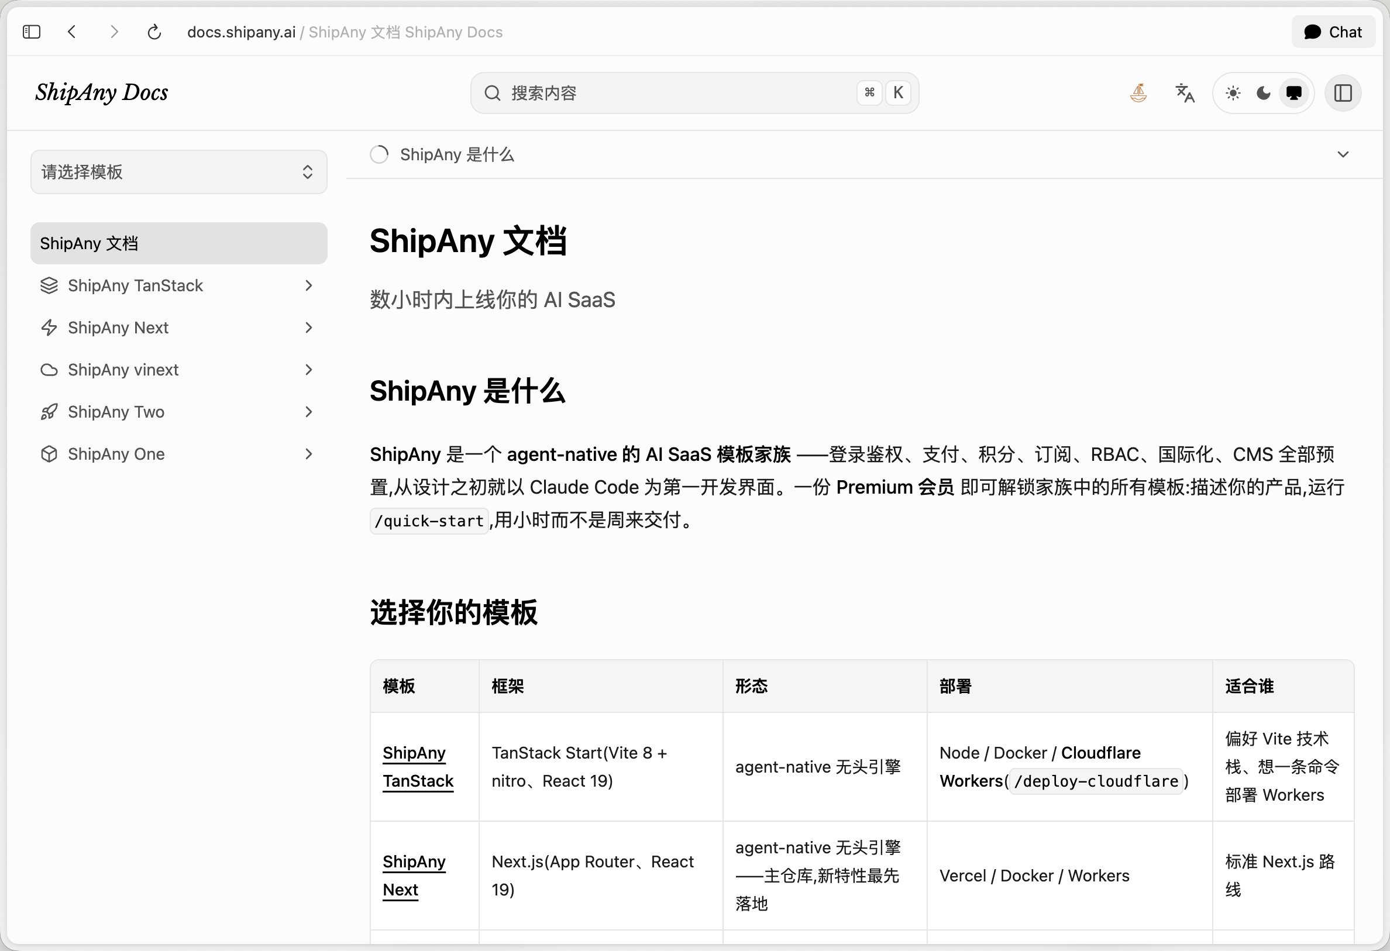Focus the 搜索内容 search field
Viewport: 1390px width, 951px height.
click(694, 93)
